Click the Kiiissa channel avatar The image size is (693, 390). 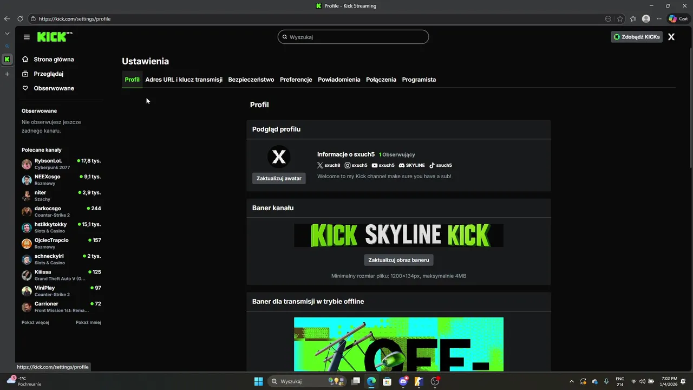click(x=27, y=275)
